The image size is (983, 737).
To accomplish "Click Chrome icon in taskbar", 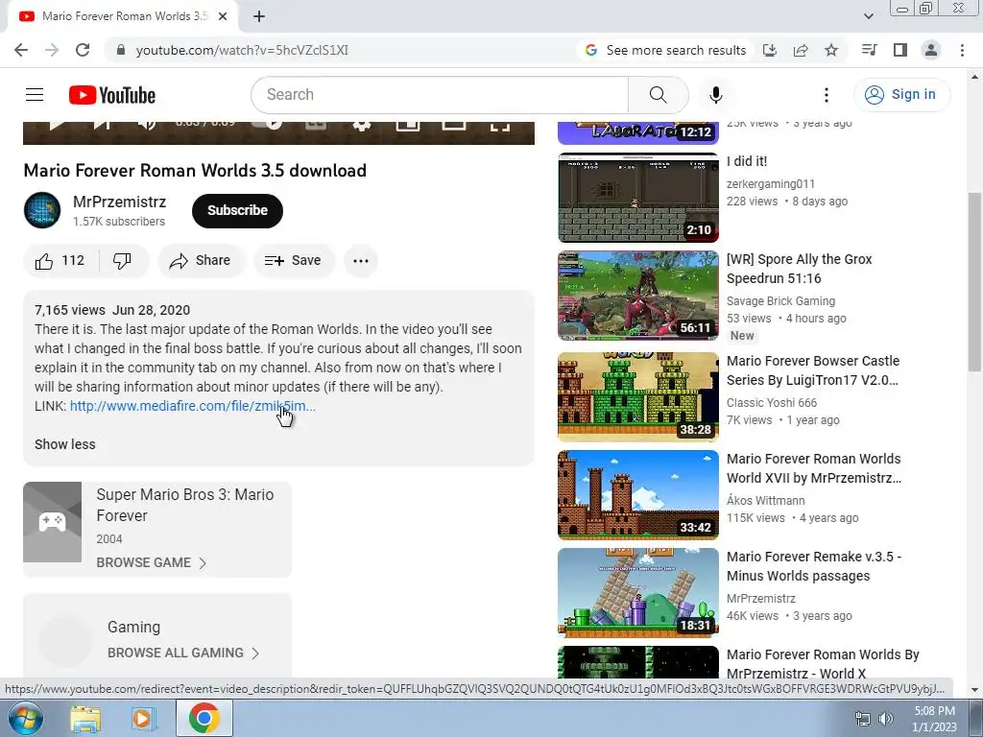I will coord(204,718).
